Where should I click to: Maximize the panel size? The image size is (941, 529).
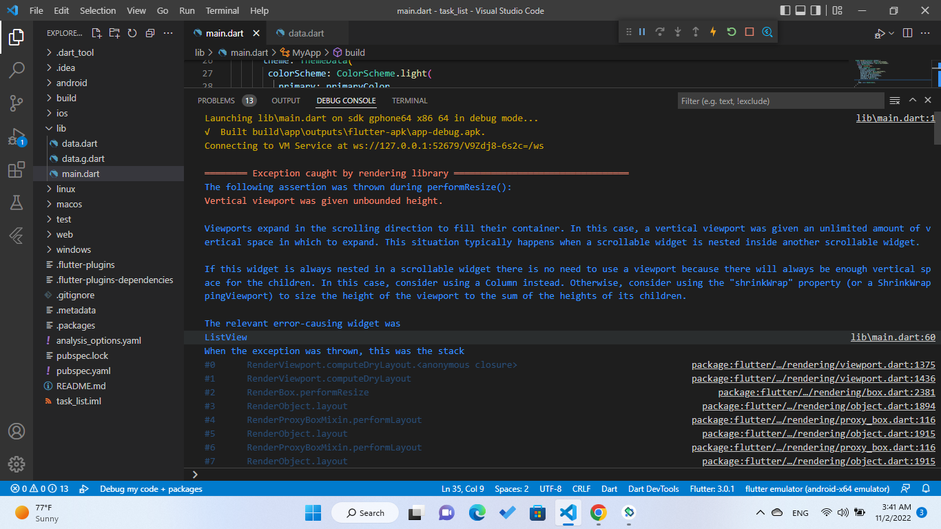point(912,101)
